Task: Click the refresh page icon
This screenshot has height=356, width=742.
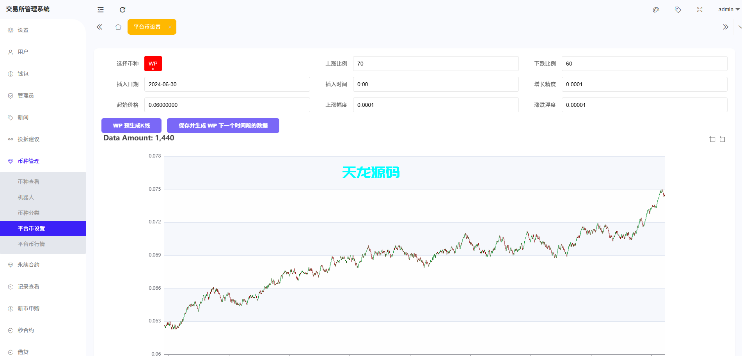Action: (x=122, y=10)
